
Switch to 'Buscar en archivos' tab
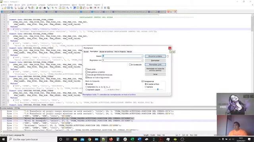[106, 52]
